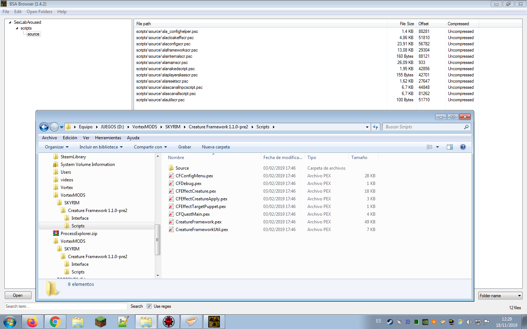Open the Organizar dropdown menu
Screen dimensions: 527x329
tap(57, 147)
